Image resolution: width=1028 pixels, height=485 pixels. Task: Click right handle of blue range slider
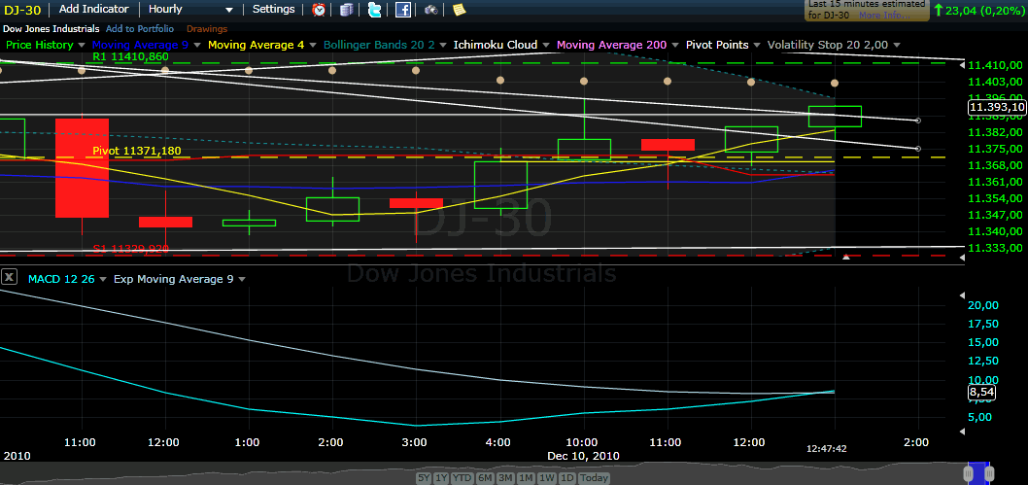click(x=989, y=473)
